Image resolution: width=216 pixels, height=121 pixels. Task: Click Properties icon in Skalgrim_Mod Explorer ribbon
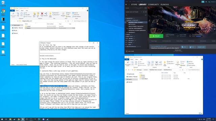(63, 14)
